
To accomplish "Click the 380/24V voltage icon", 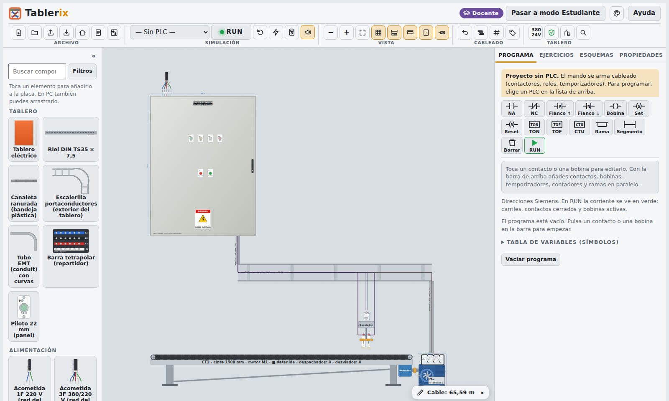I will (x=536, y=33).
